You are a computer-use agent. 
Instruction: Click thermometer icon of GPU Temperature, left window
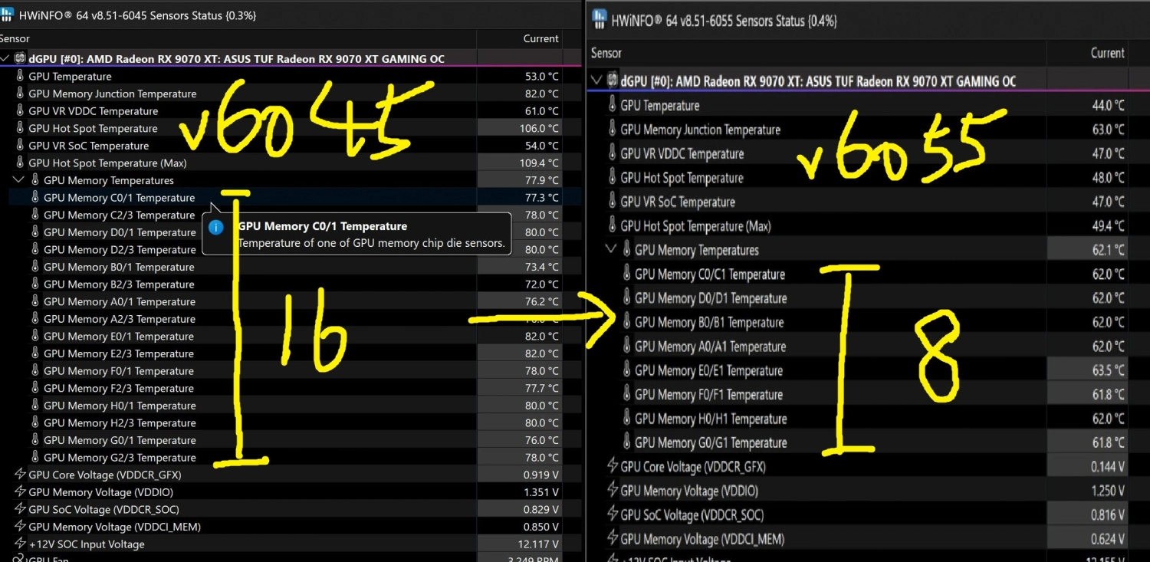click(x=20, y=76)
